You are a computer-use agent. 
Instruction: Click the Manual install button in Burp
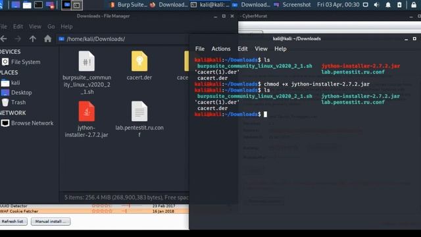point(51,221)
